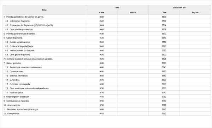Click the 'Saldos con E.G.' column header
The height and width of the screenshot is (128, 212).
tap(179, 7)
